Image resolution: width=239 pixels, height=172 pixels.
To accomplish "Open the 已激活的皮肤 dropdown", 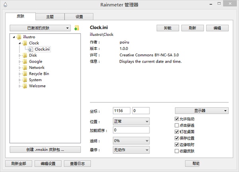I will coord(40,28).
